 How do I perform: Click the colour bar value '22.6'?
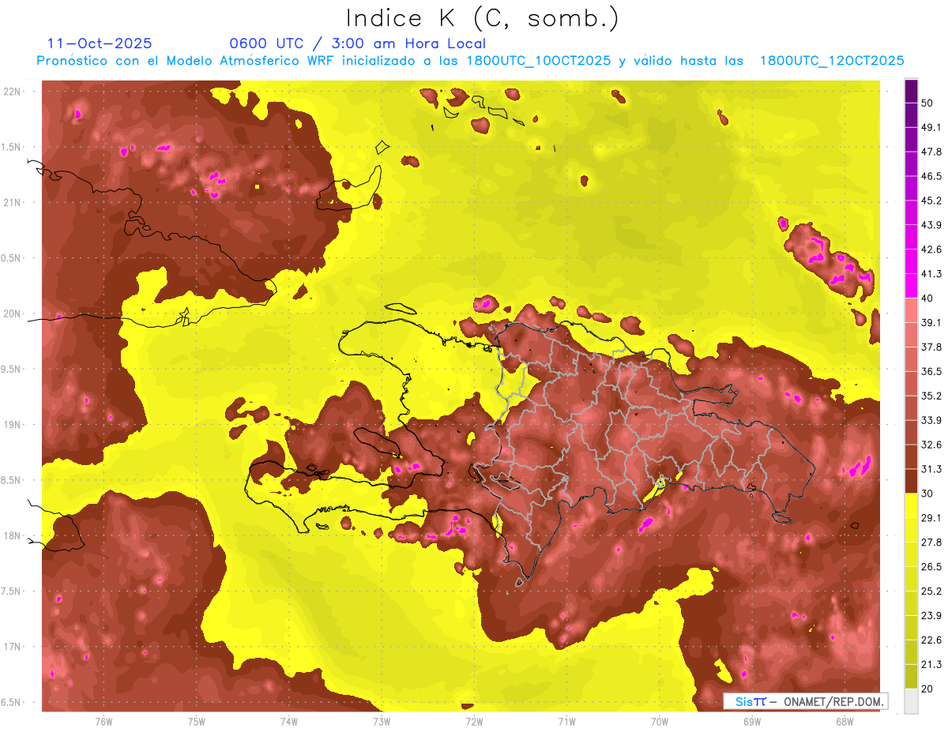tap(931, 640)
